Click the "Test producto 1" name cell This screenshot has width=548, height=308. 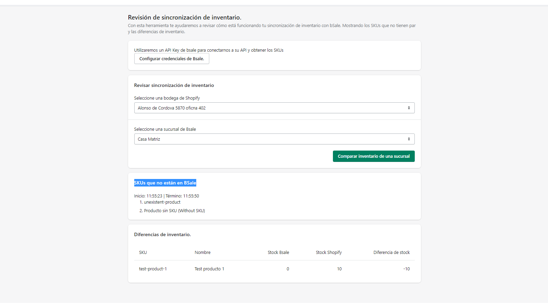[209, 269]
